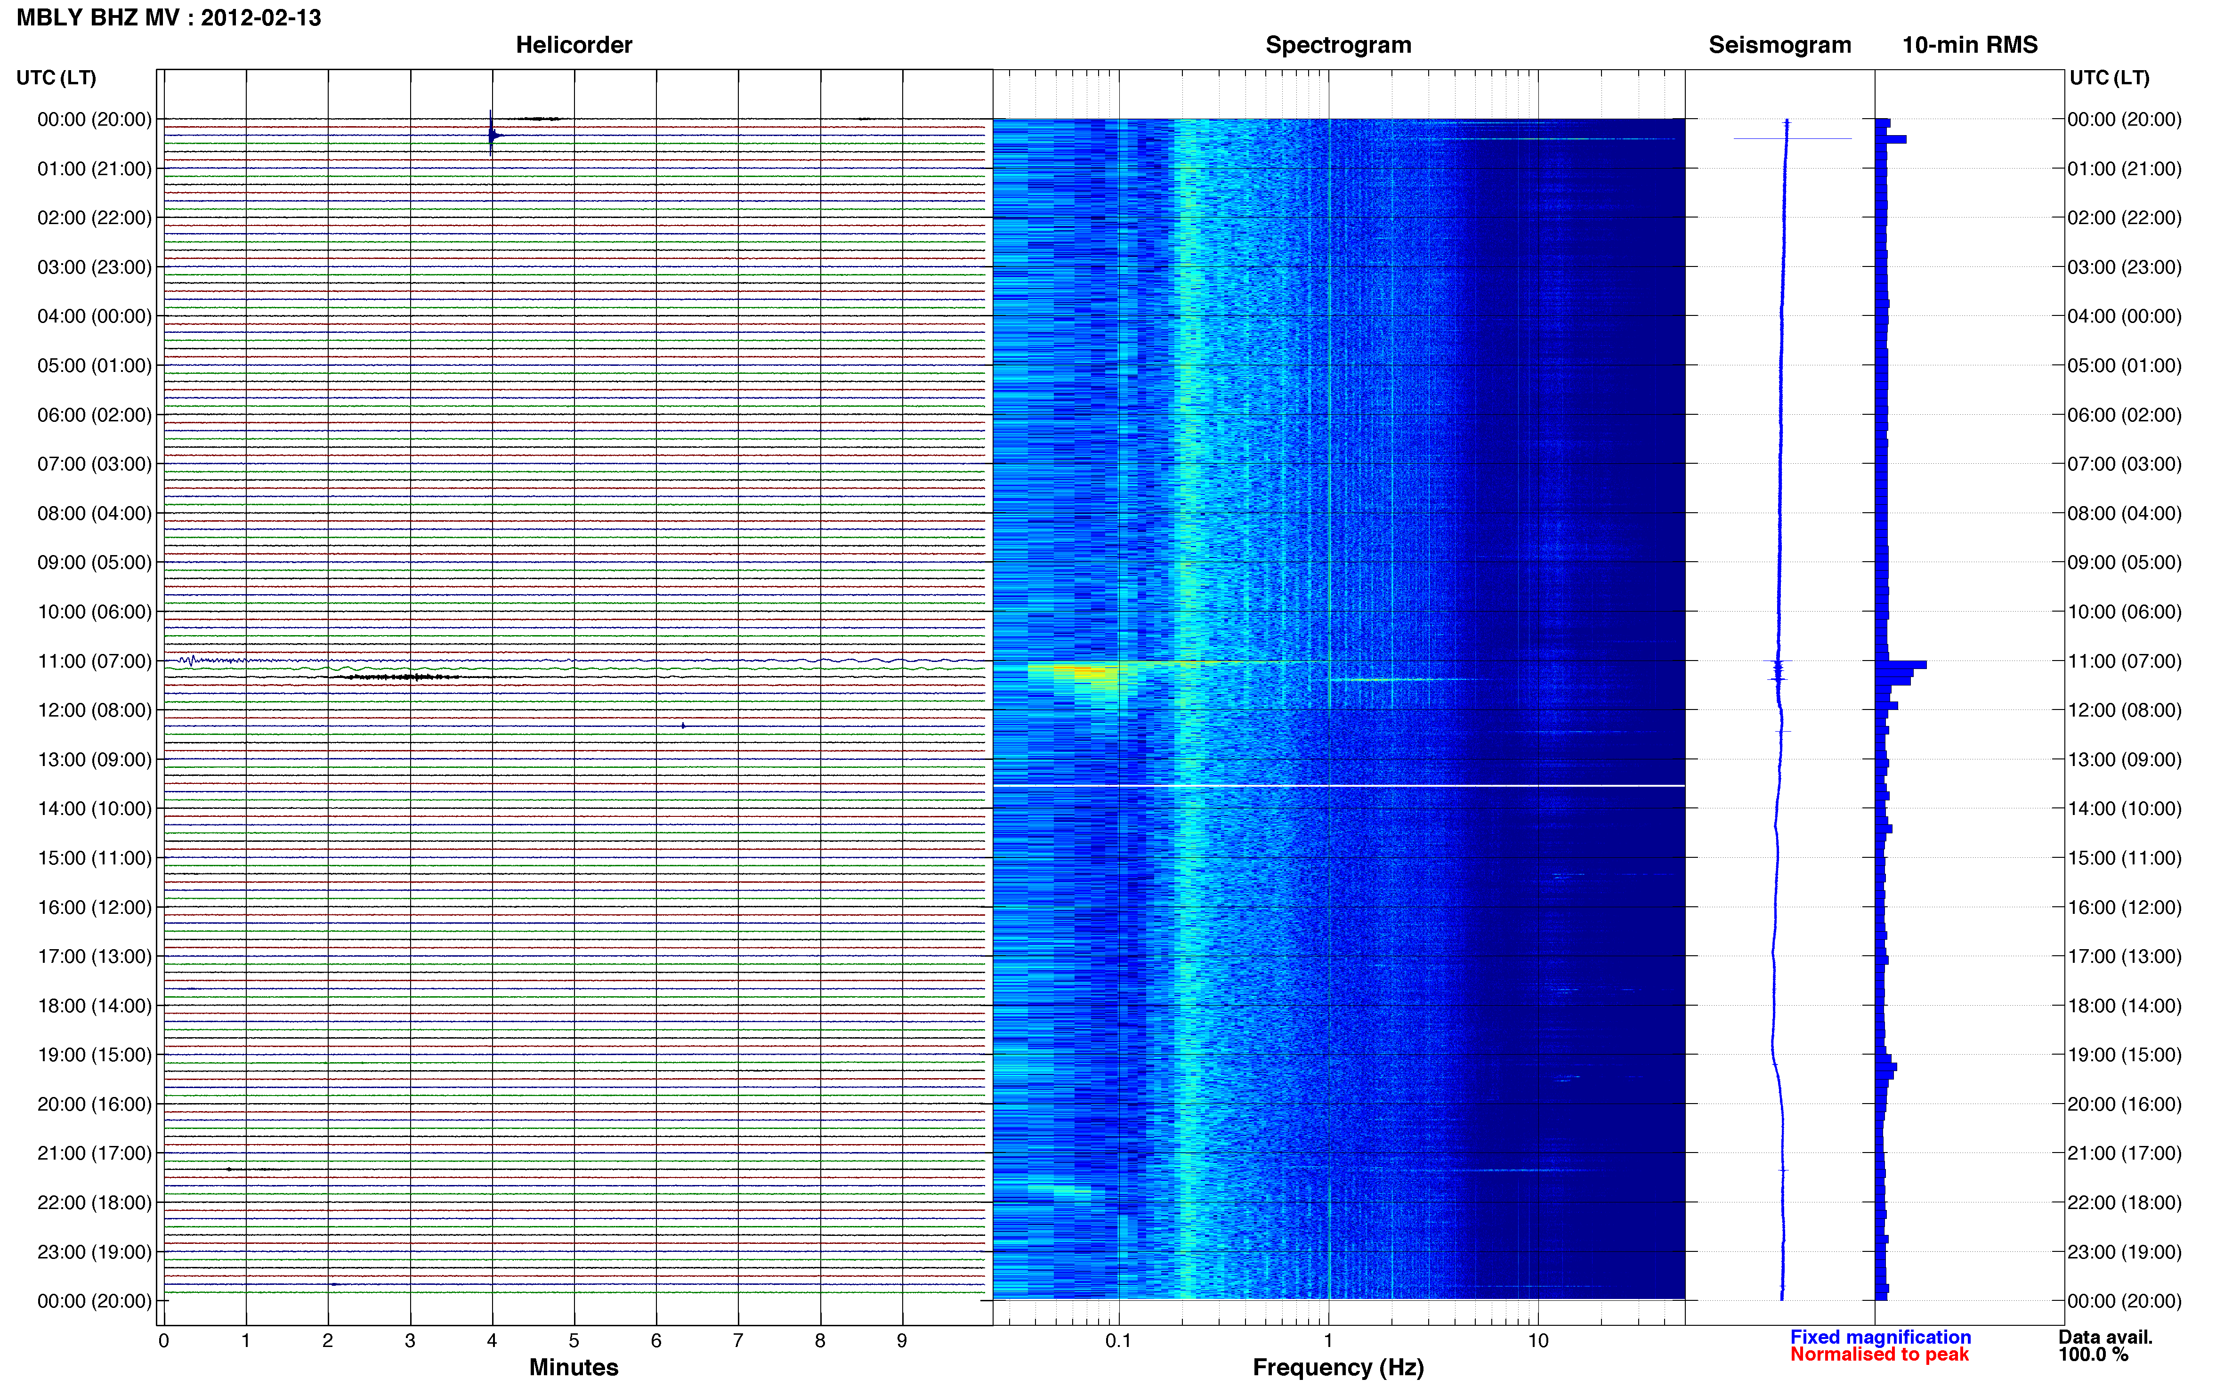Click the minute '9' tick label under helicorder
The height and width of the screenshot is (1395, 2232).
902,1340
